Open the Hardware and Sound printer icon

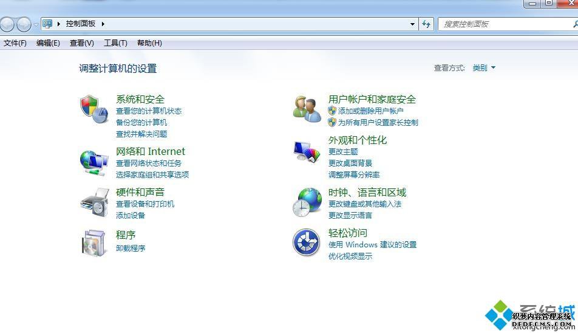95,203
